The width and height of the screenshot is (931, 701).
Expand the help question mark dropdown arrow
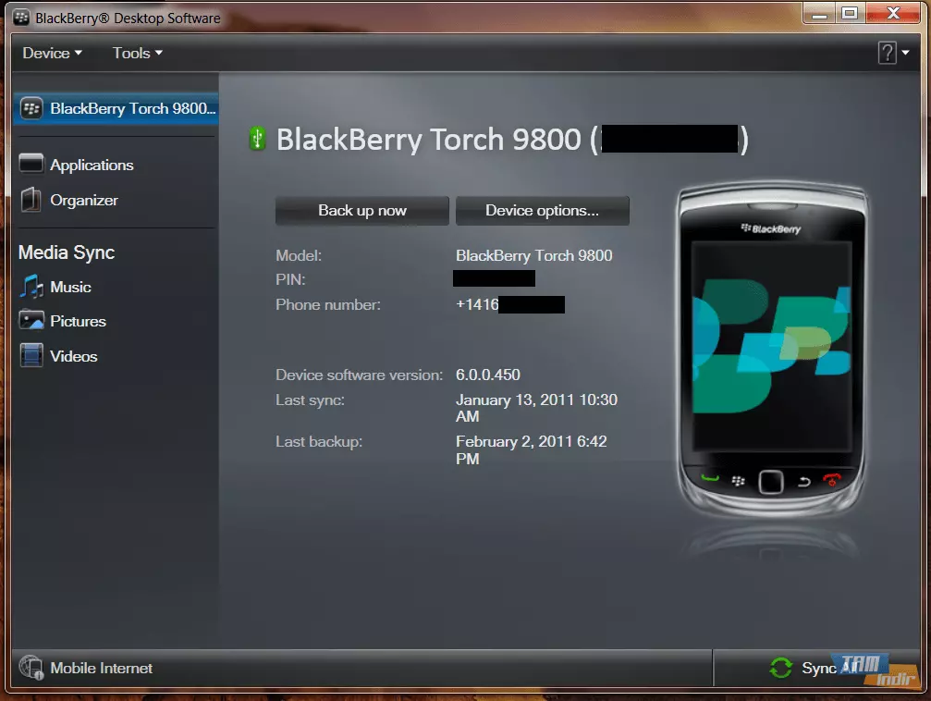905,53
